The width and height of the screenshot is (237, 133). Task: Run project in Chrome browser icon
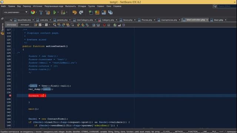click(33, 12)
